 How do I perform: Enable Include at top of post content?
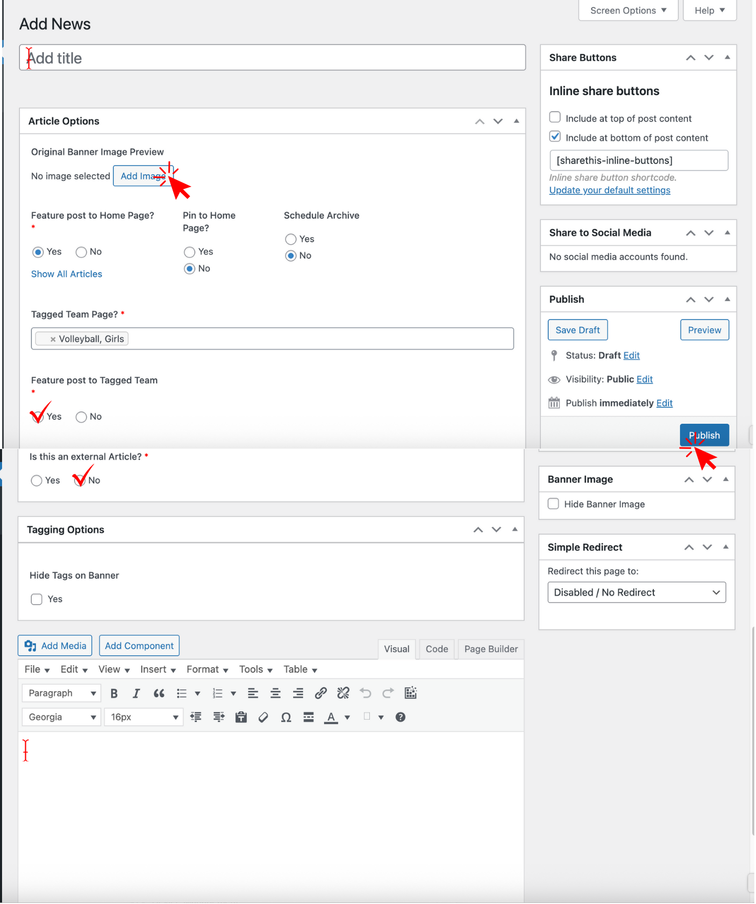555,118
